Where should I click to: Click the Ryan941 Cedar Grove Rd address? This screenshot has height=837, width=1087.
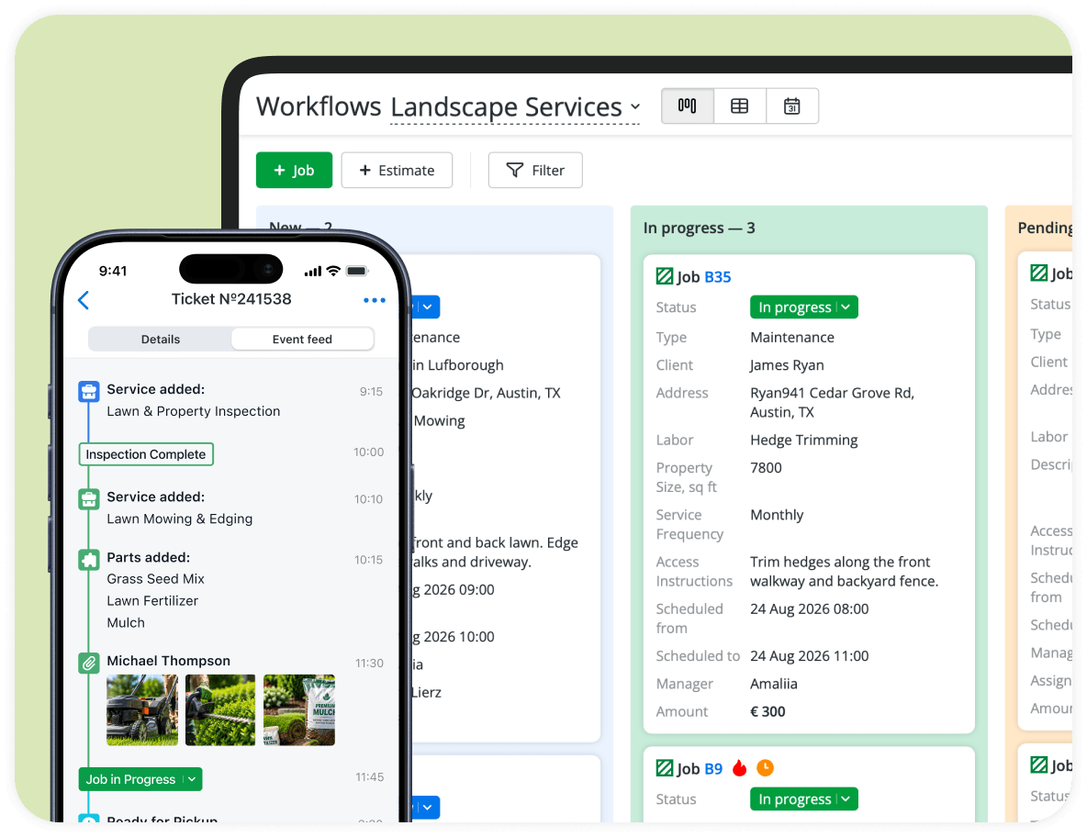(x=832, y=403)
